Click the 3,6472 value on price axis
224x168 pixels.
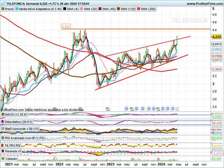click(x=217, y=60)
